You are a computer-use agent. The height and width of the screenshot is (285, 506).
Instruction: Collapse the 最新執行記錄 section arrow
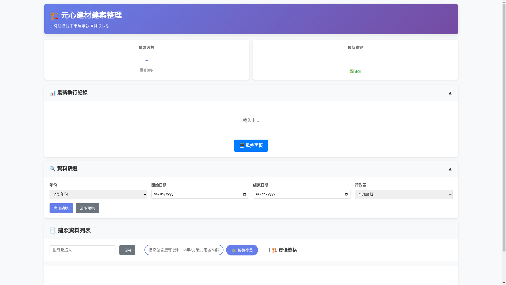pos(450,93)
